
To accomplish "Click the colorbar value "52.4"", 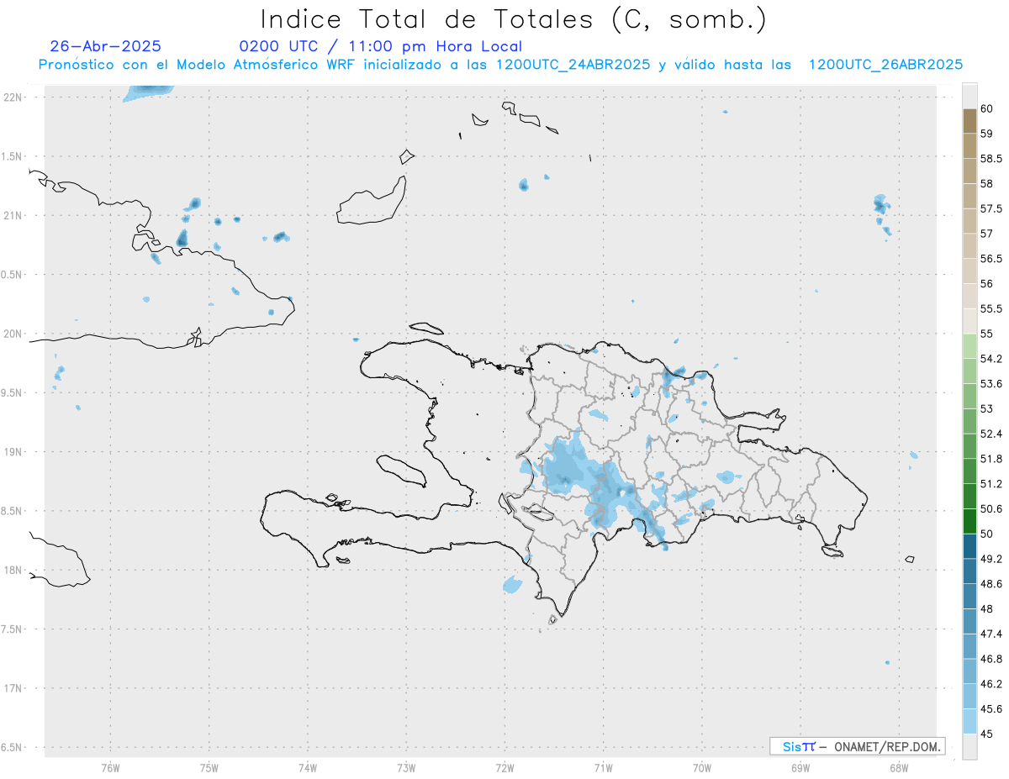I will (991, 434).
